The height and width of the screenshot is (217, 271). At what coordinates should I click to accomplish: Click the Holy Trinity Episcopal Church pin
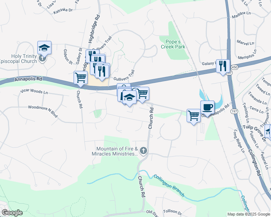42,58
